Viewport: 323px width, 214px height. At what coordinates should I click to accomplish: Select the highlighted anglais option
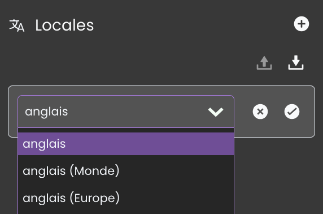pyautogui.click(x=126, y=144)
